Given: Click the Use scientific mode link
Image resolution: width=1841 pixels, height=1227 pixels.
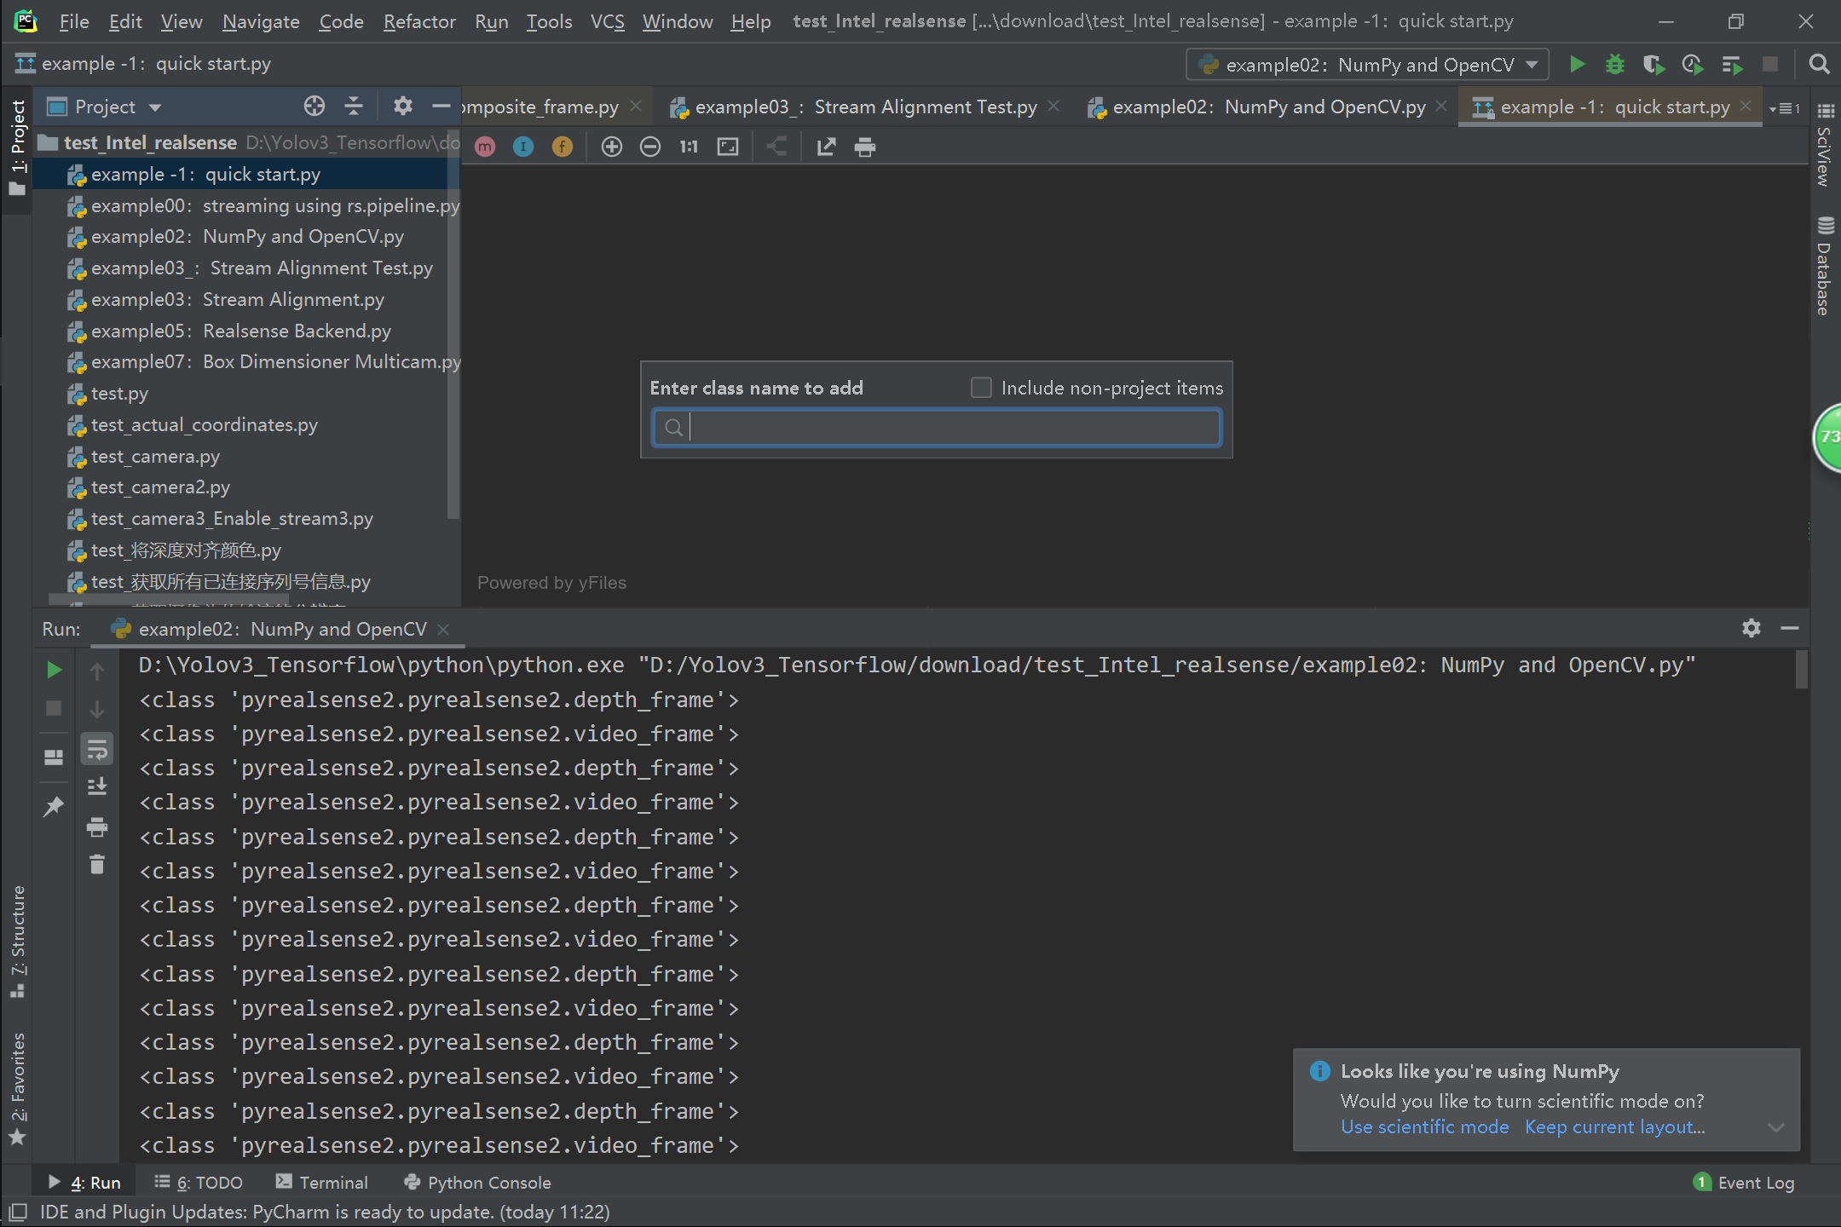Looking at the screenshot, I should click(1423, 1126).
